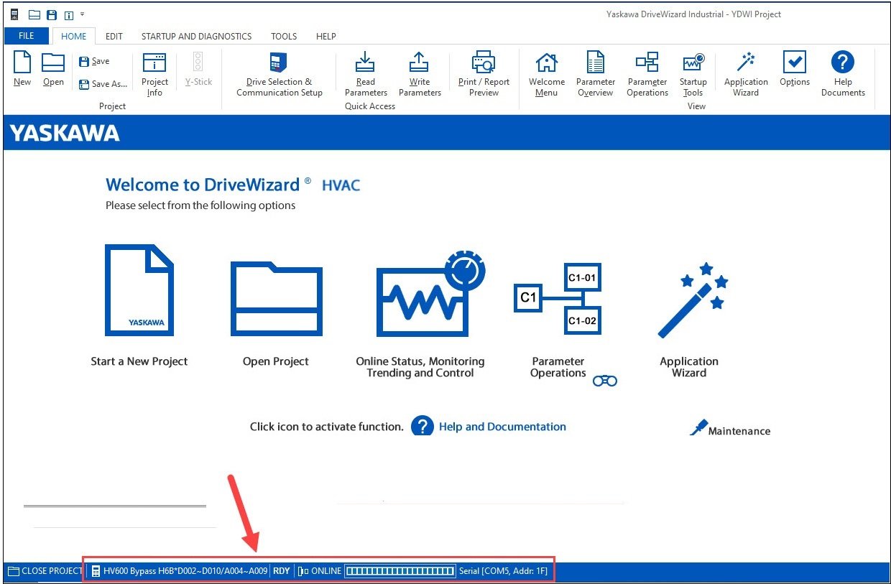Open Print / Report Preview

(x=484, y=74)
